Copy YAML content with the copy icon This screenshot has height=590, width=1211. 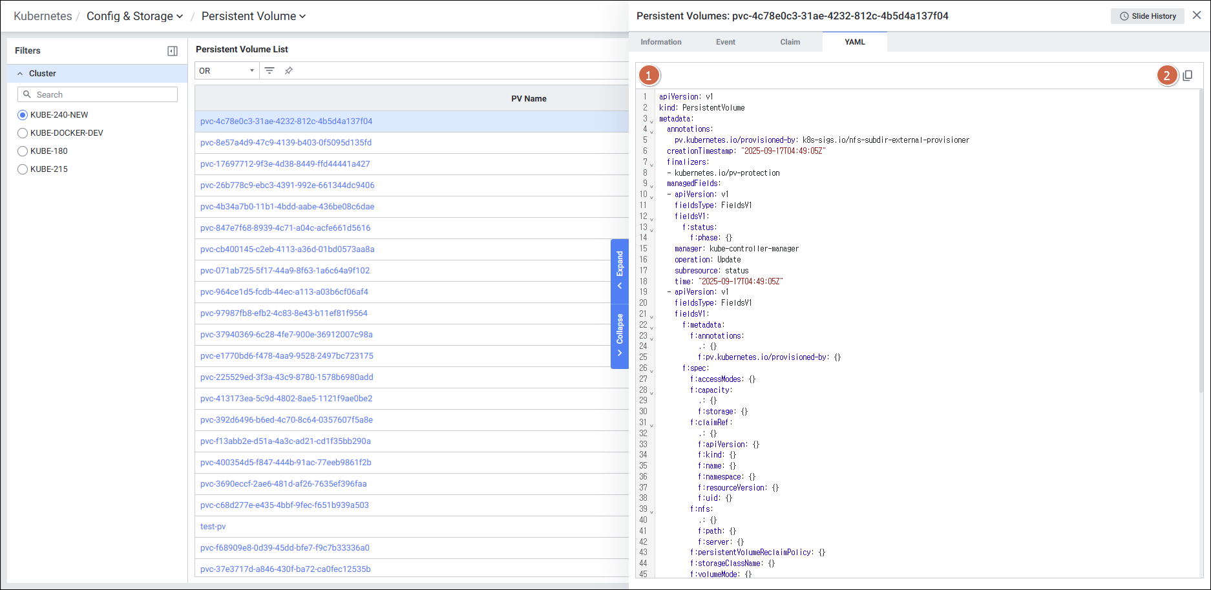pyautogui.click(x=1187, y=76)
